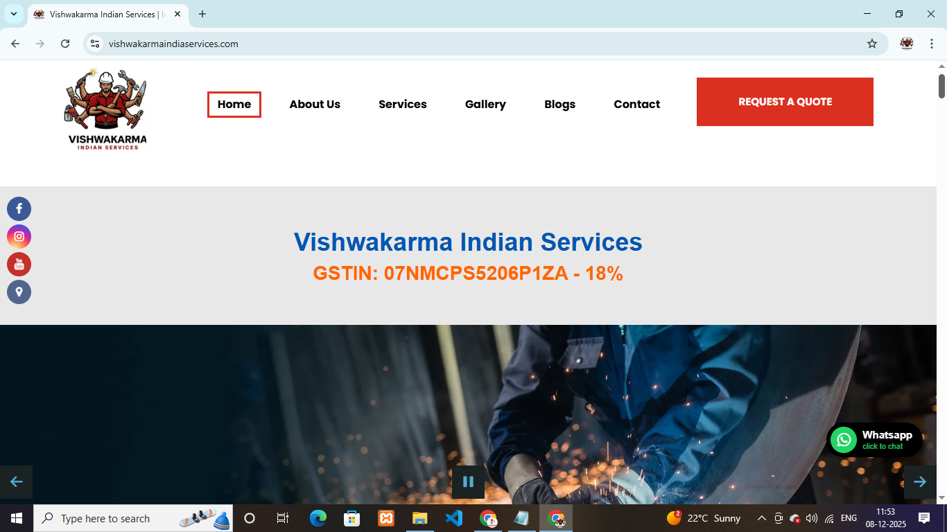Click the REQUEST A QUOTE button
This screenshot has height=532, width=947.
click(x=784, y=101)
